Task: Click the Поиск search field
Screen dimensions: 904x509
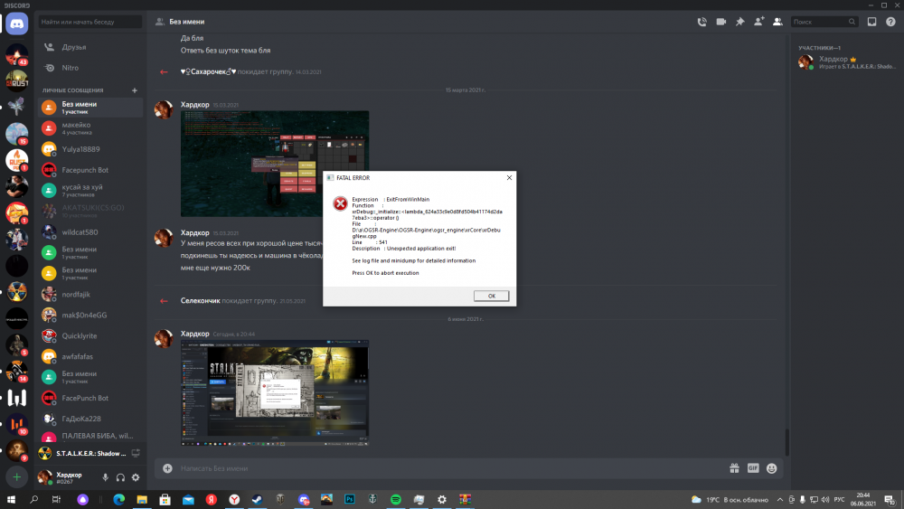Action: click(820, 22)
